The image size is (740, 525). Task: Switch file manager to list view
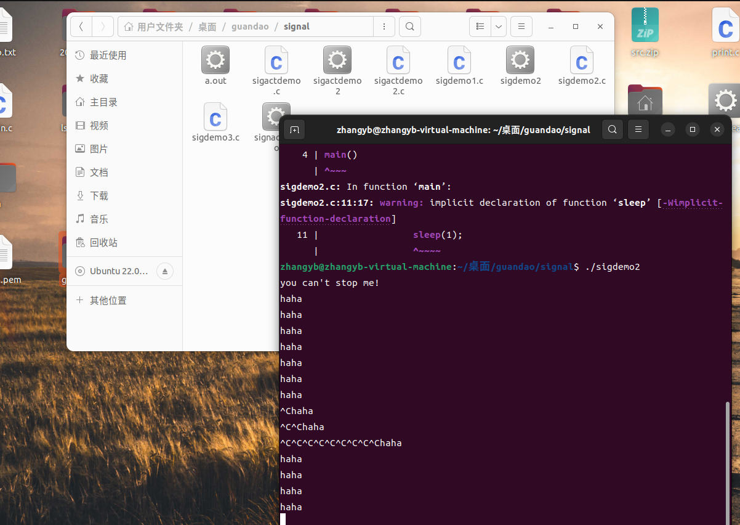(x=480, y=26)
